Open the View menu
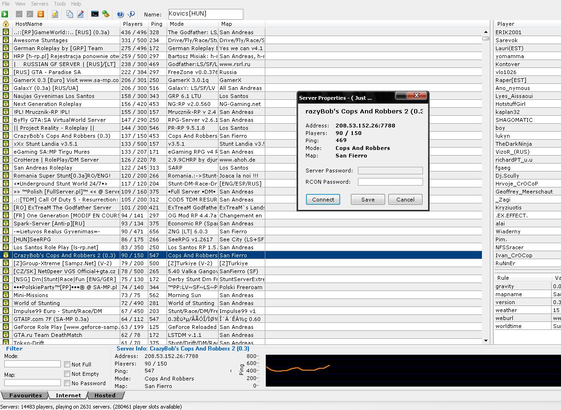561x410 pixels. pos(20,4)
